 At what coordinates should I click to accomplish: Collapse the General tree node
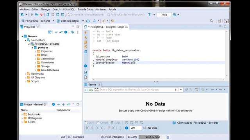coord(22,36)
